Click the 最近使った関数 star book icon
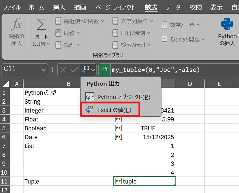This screenshot has height=193, width=239. point(58,21)
